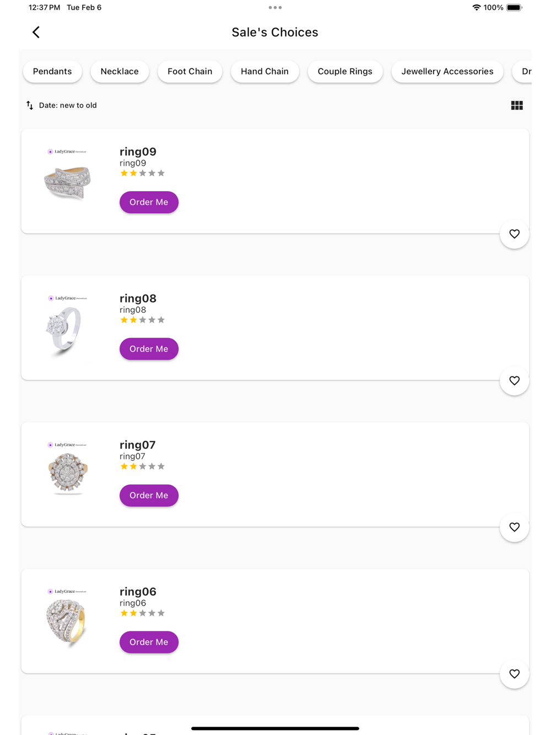
Task: Open Couple Rings category
Action: (345, 72)
